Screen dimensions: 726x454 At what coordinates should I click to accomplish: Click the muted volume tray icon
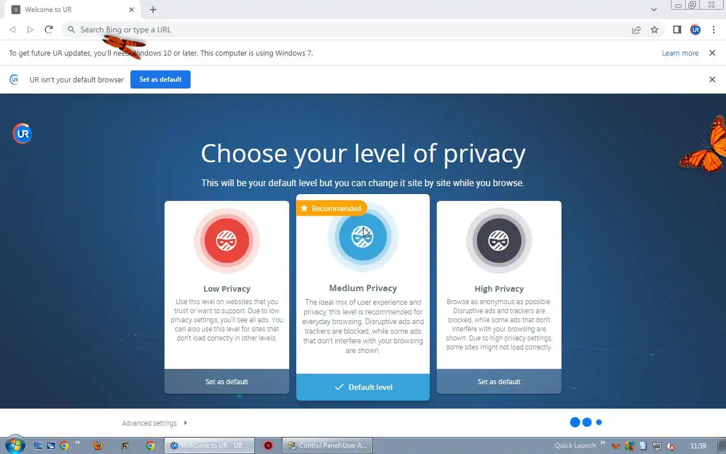pyautogui.click(x=670, y=446)
